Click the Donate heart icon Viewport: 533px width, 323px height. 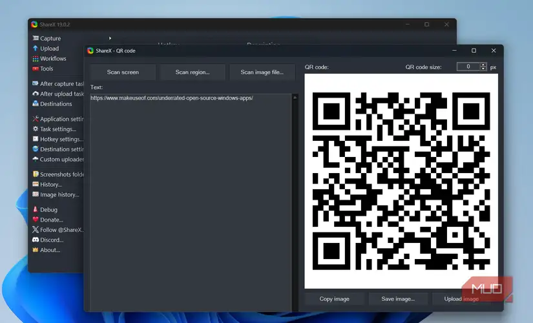(36, 219)
